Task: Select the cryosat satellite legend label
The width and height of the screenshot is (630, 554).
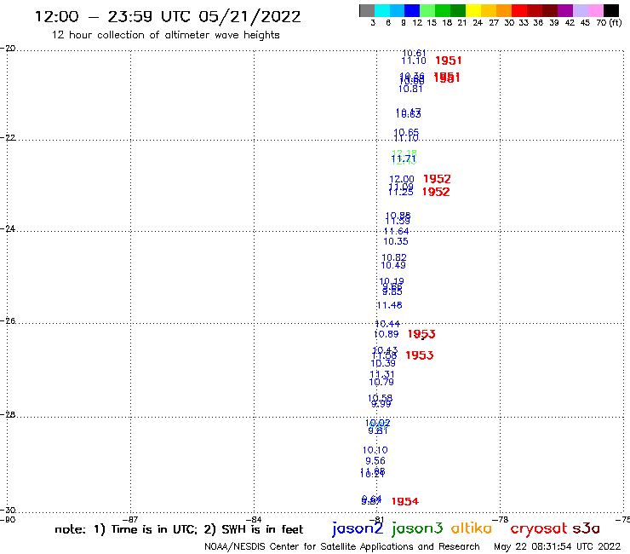Action: 539,529
